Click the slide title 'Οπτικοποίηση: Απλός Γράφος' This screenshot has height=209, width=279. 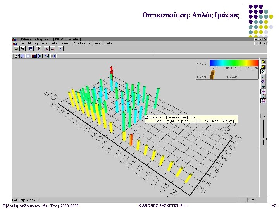[x=191, y=15]
